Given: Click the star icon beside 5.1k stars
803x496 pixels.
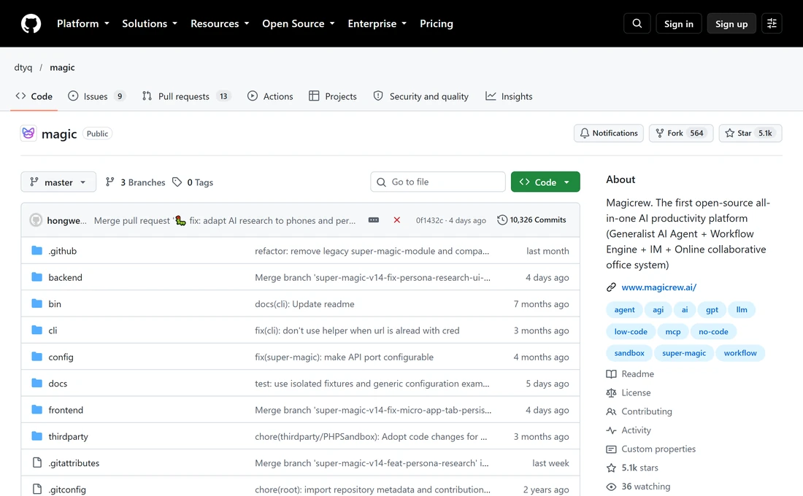Looking at the screenshot, I should point(611,468).
